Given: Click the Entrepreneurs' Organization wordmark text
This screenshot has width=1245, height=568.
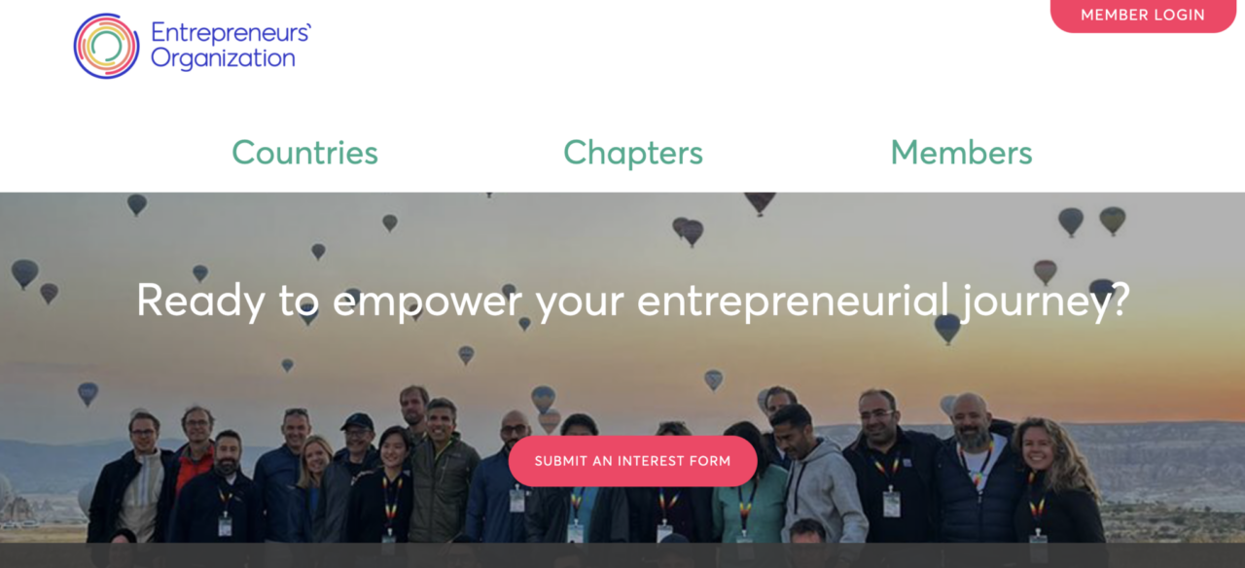Looking at the screenshot, I should [x=231, y=46].
